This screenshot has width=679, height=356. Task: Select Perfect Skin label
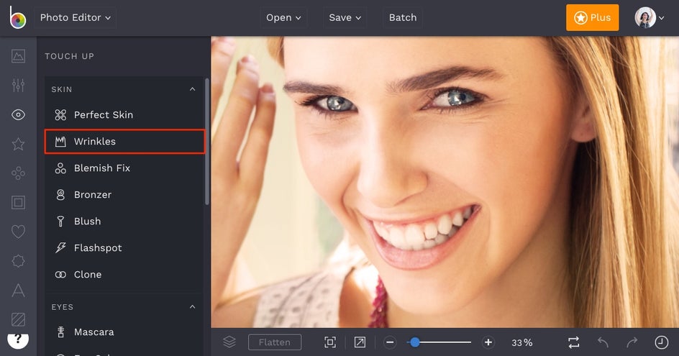104,115
